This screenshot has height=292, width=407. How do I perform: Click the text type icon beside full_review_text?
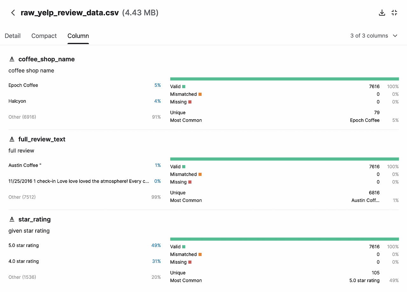click(x=12, y=139)
